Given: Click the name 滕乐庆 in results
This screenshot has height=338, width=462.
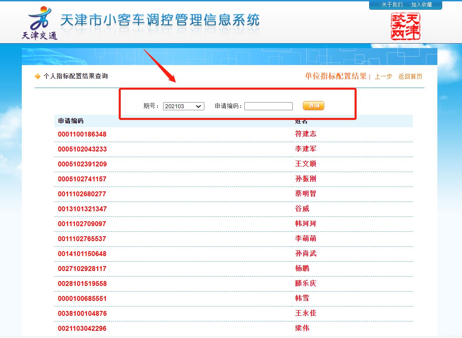Looking at the screenshot, I should [x=306, y=283].
